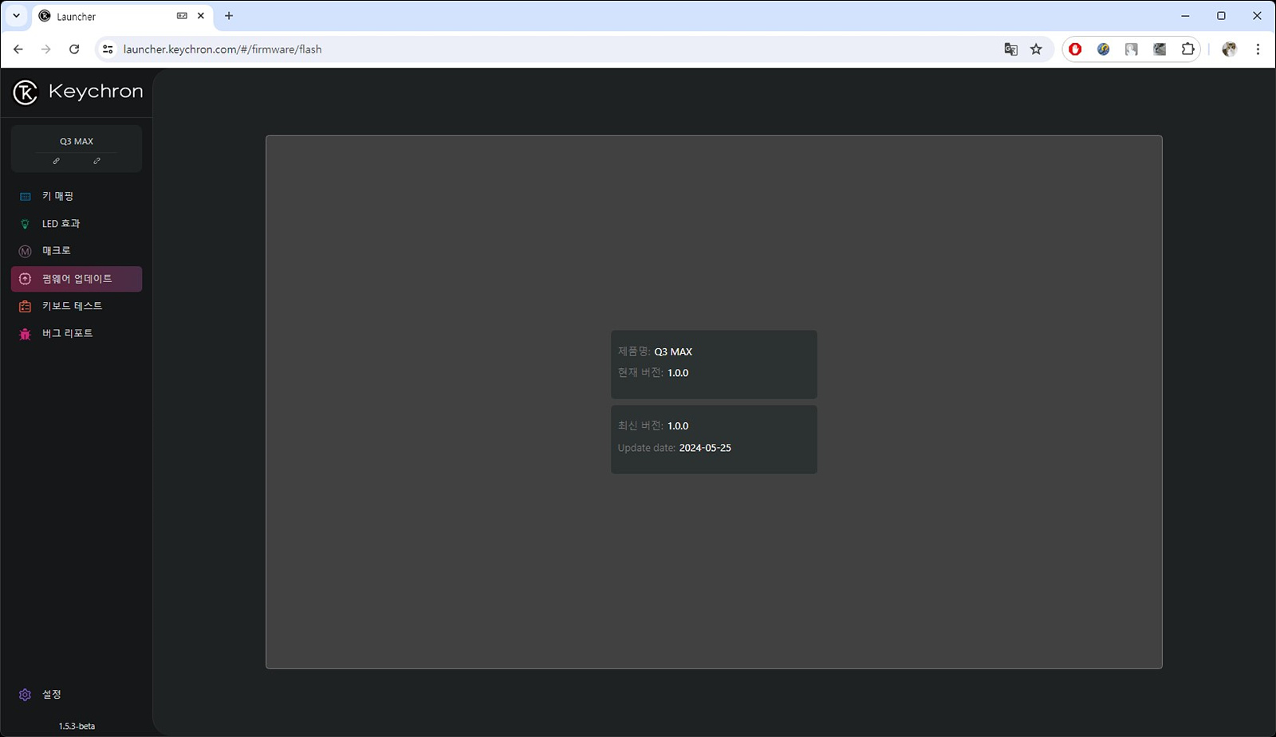Reload the Launcher page

[x=74, y=49]
